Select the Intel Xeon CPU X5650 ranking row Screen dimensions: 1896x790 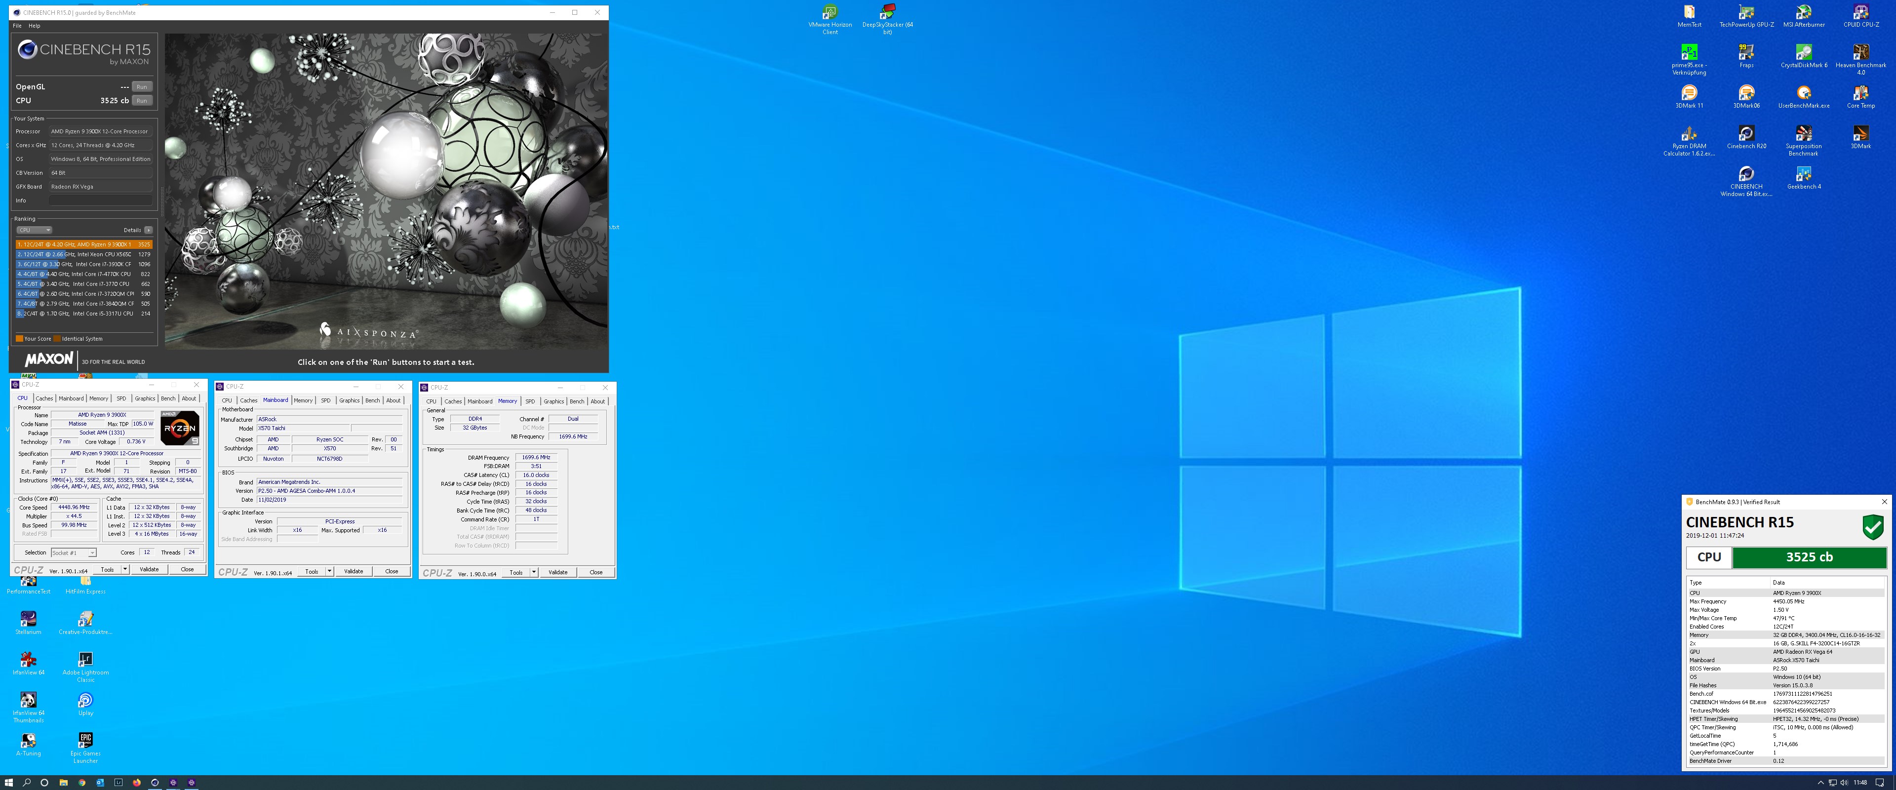[x=84, y=254]
